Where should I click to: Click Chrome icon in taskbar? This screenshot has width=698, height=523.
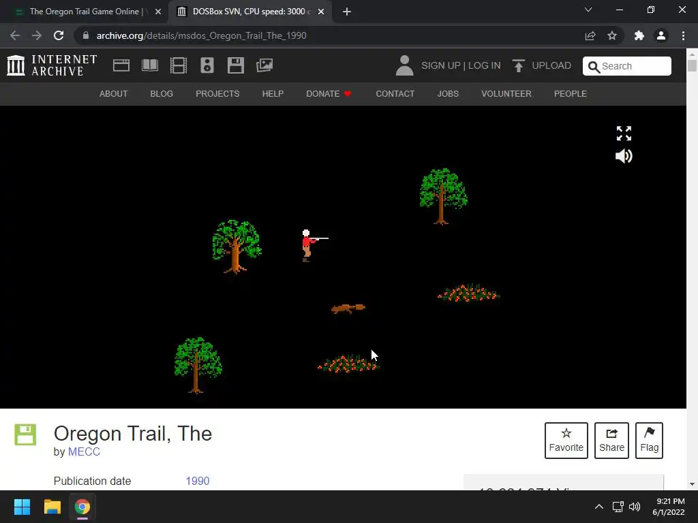click(x=82, y=507)
